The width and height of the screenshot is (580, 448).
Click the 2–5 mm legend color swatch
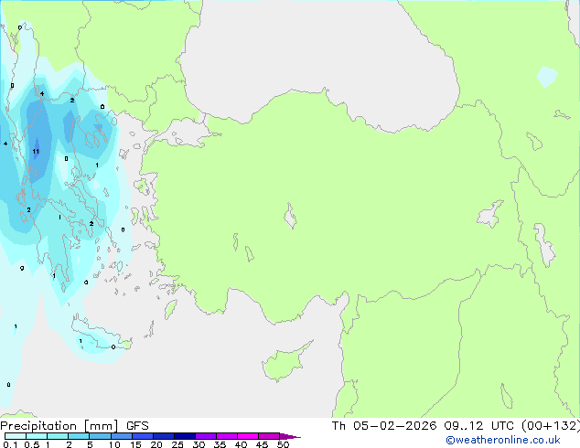point(79,436)
